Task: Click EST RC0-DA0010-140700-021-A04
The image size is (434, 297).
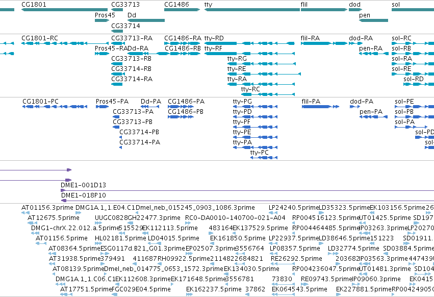Action: tap(188, 223)
